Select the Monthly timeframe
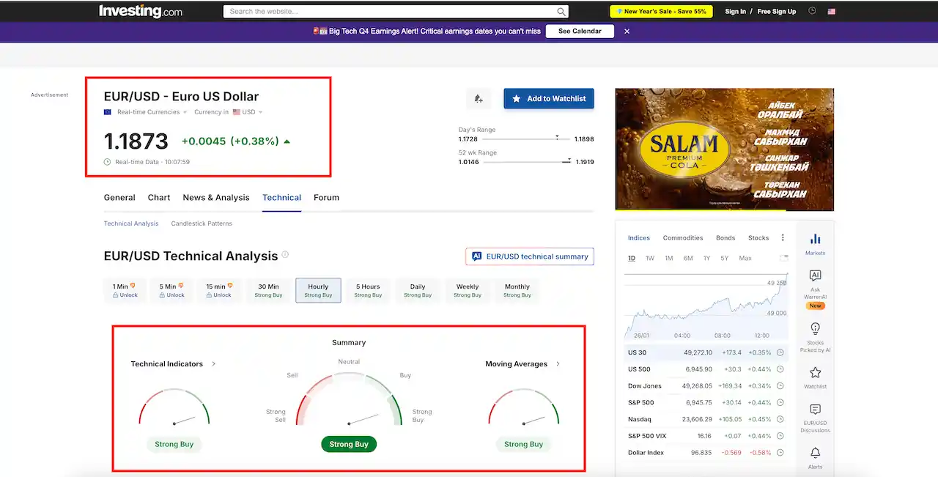This screenshot has height=477, width=938. 517,290
